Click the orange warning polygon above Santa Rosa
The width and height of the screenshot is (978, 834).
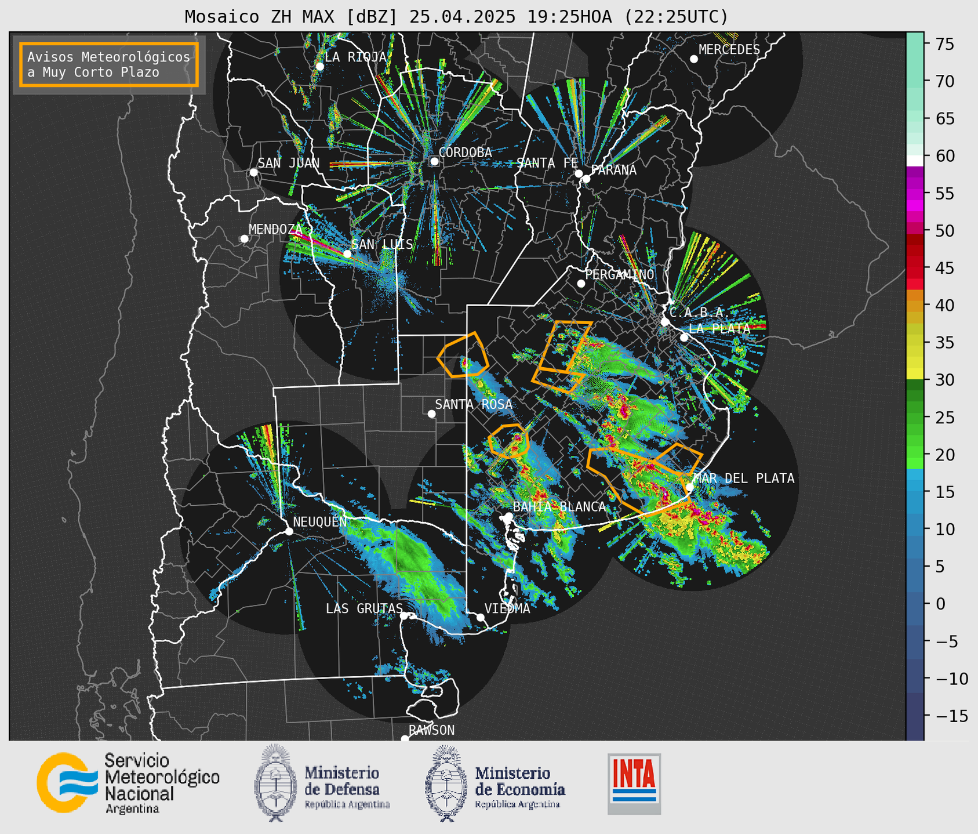pyautogui.click(x=463, y=356)
